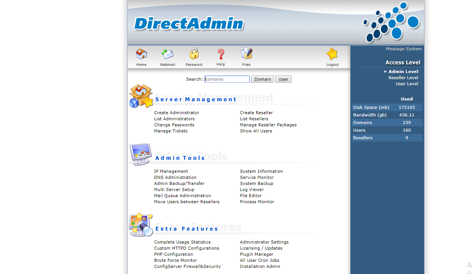Screen dimensions: 472x274
Task: Click the Bandwidth value 436.11
Action: [x=407, y=115]
